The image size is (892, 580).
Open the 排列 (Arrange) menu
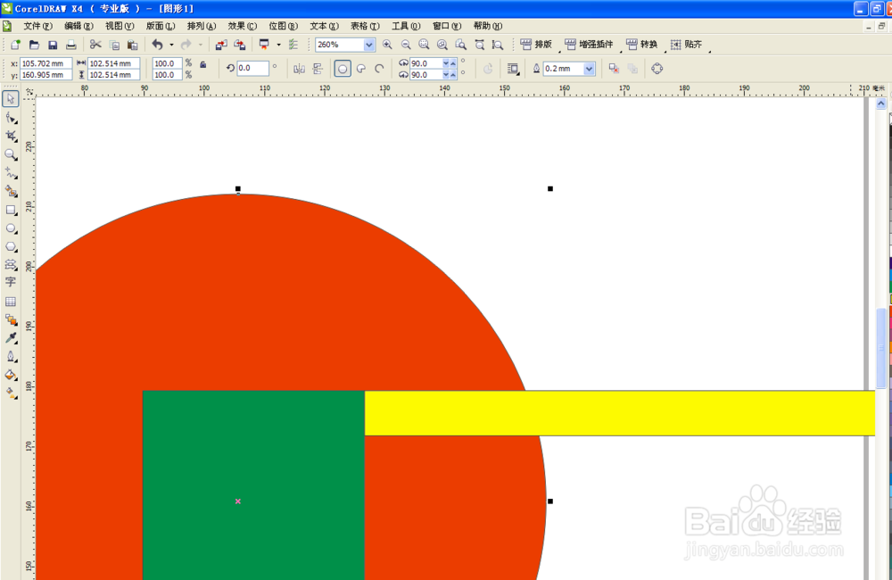click(x=202, y=26)
